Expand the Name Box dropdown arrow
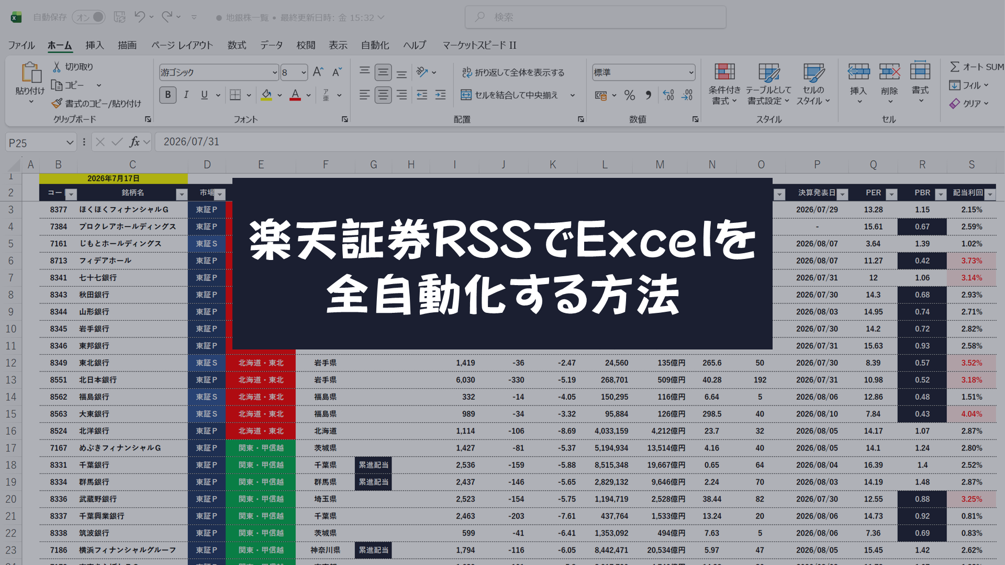 70,142
